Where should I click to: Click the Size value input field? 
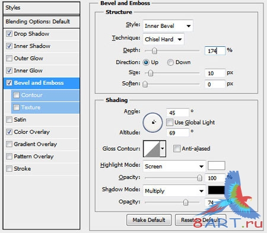click(215, 73)
